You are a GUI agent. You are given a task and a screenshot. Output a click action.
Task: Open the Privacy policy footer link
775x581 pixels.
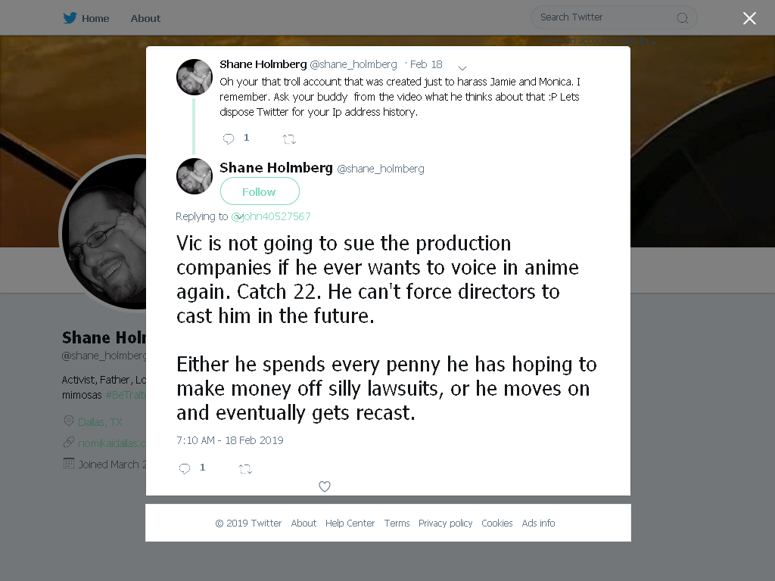(445, 524)
